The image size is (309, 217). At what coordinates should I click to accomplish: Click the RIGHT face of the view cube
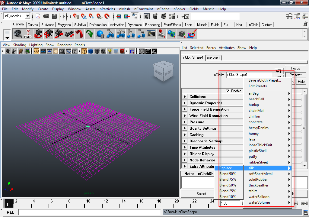pyautogui.click(x=169, y=73)
